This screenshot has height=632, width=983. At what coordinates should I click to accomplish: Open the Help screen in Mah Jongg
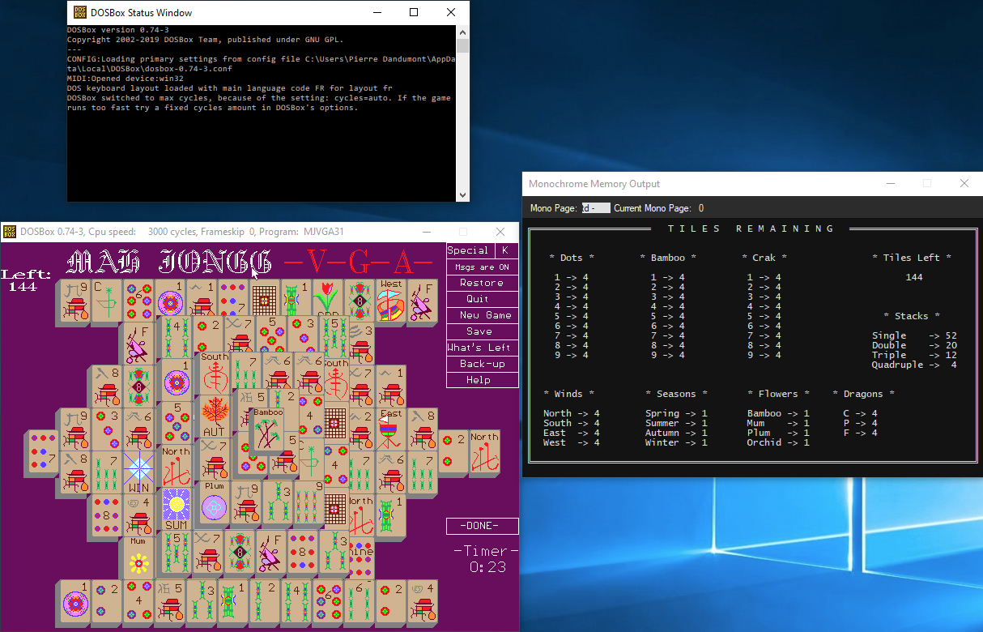(482, 380)
